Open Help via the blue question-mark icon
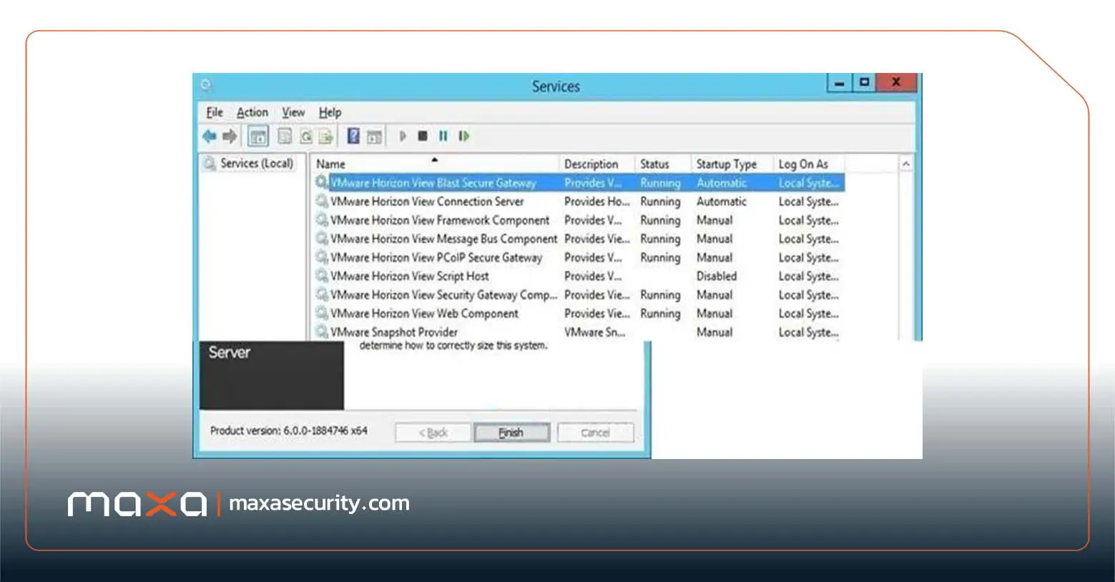 pyautogui.click(x=353, y=136)
